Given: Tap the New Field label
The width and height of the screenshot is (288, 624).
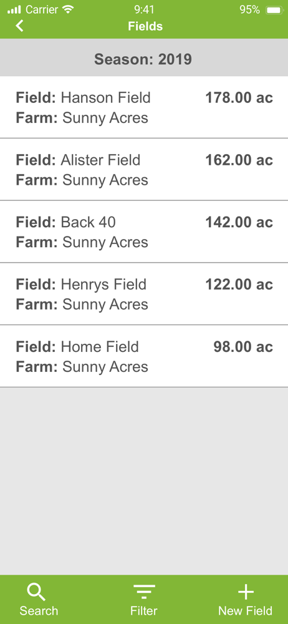Looking at the screenshot, I should click(x=246, y=611).
